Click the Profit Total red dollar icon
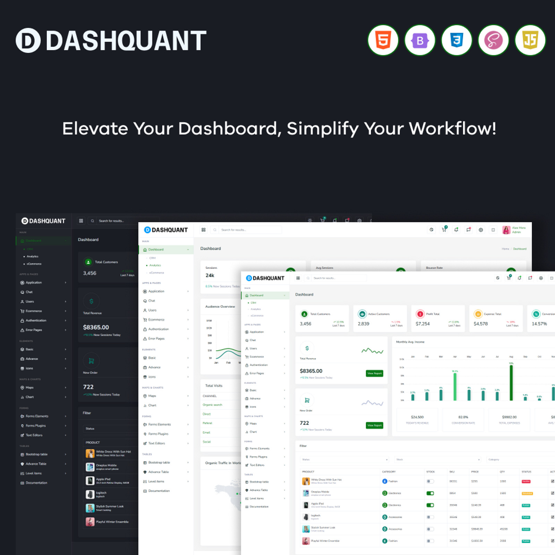Viewport: 555px width, 555px height. pos(420,314)
